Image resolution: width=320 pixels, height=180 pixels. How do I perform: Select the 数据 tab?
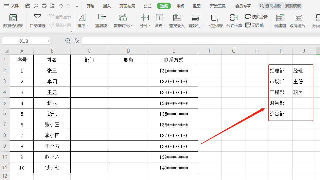point(164,6)
